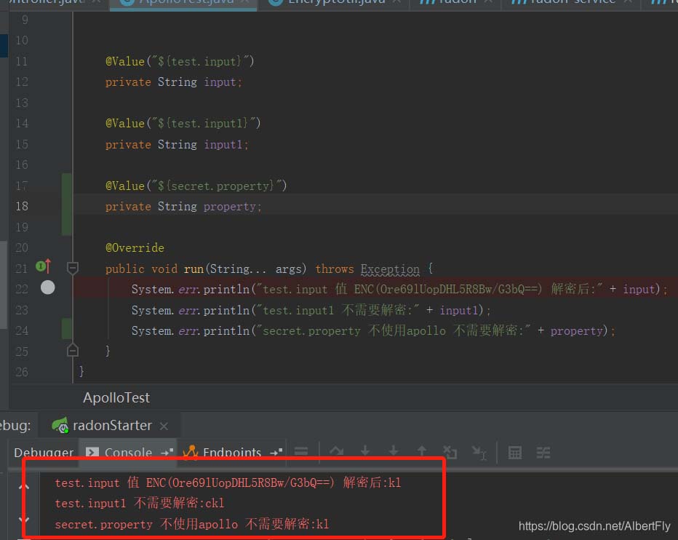
Task: Select the ApolloTest.java editor tab
Action: [184, 3]
